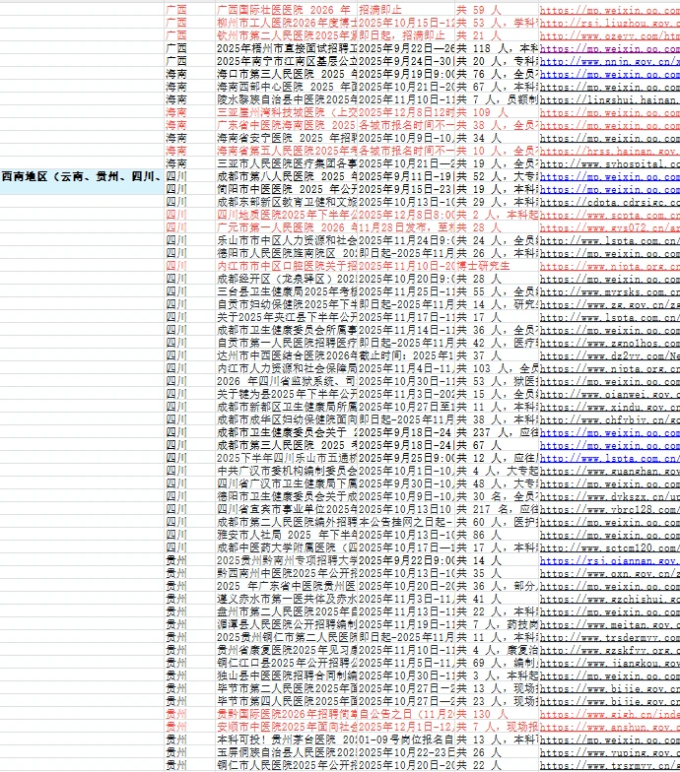Image resolution: width=680 pixels, height=772 pixels.
Task: Open the rsj.liuzhou.gov link
Action: [609, 23]
